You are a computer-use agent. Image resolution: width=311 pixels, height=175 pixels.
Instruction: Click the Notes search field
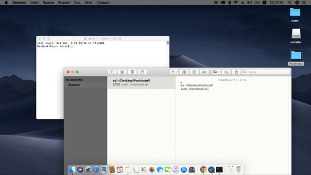click(x=266, y=72)
